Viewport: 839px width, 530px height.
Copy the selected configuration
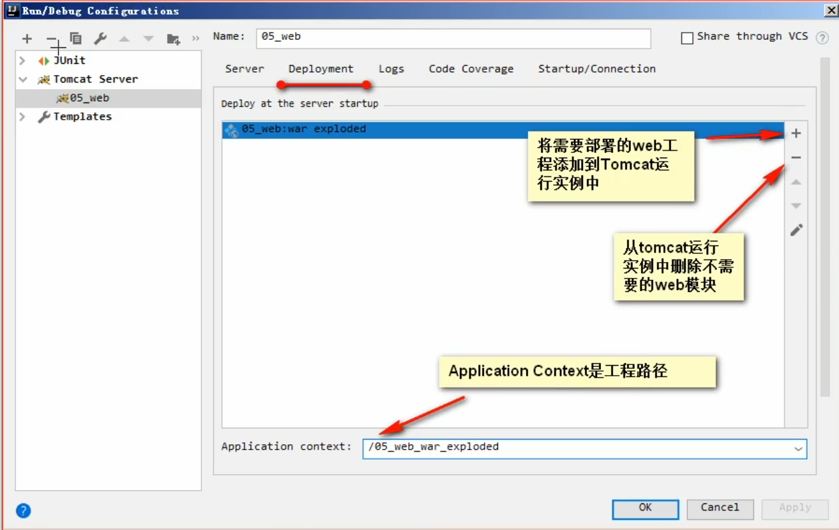tap(76, 39)
